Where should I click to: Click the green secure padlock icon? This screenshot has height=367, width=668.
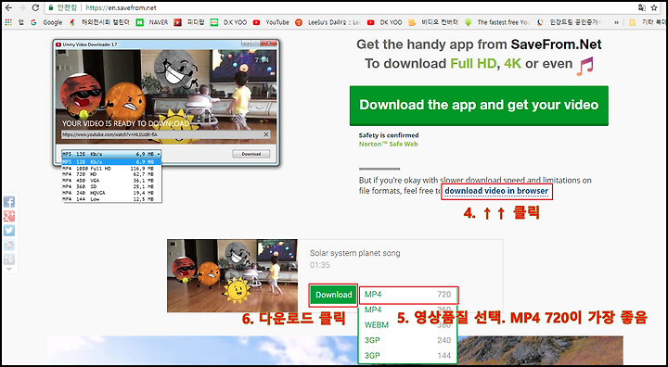click(x=51, y=7)
